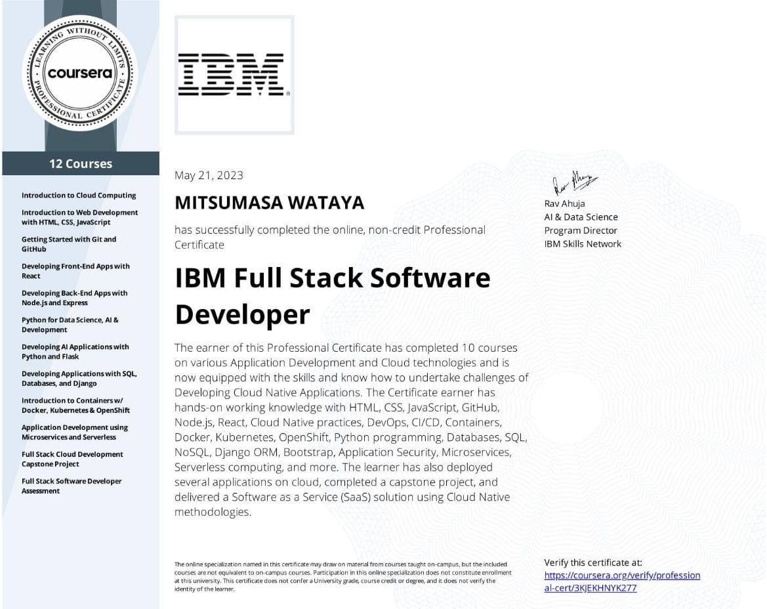767x609 pixels.
Task: Select Full Stack Cloud Development Capstone
Action: (72, 459)
